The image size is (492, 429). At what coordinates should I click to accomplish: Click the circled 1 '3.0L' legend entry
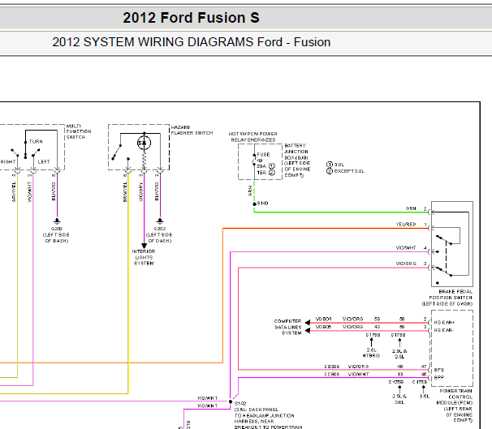(335, 165)
